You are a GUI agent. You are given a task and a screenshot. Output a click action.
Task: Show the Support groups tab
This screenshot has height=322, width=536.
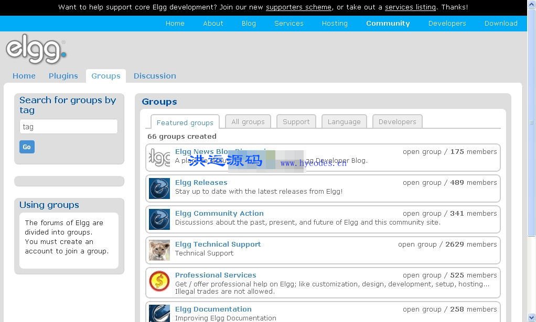296,121
